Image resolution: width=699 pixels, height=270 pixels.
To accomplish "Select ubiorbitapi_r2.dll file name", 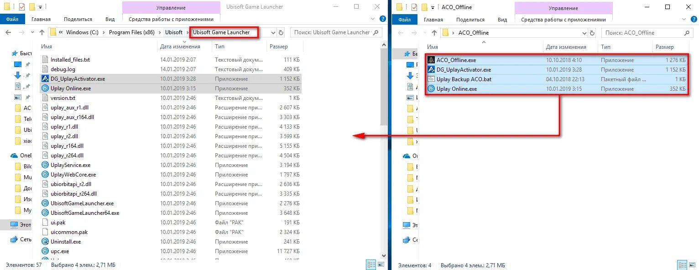I will point(71,184).
